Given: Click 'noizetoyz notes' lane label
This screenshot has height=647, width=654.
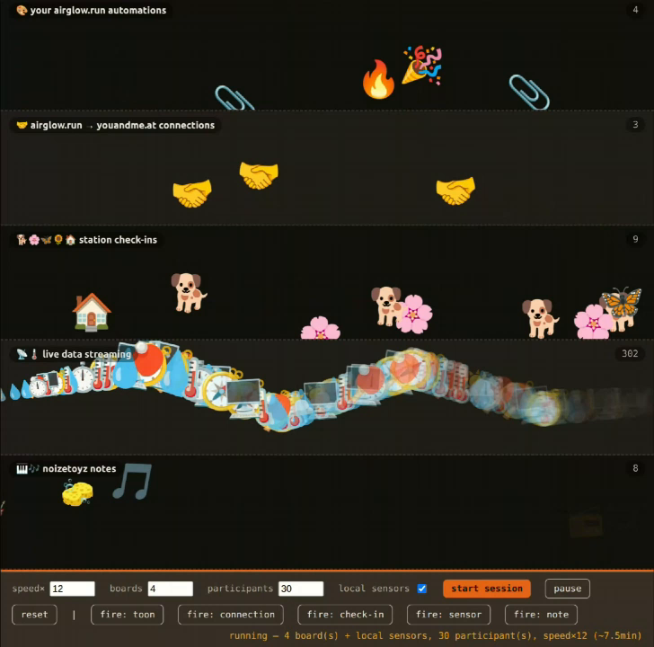Looking at the screenshot, I should pos(66,468).
